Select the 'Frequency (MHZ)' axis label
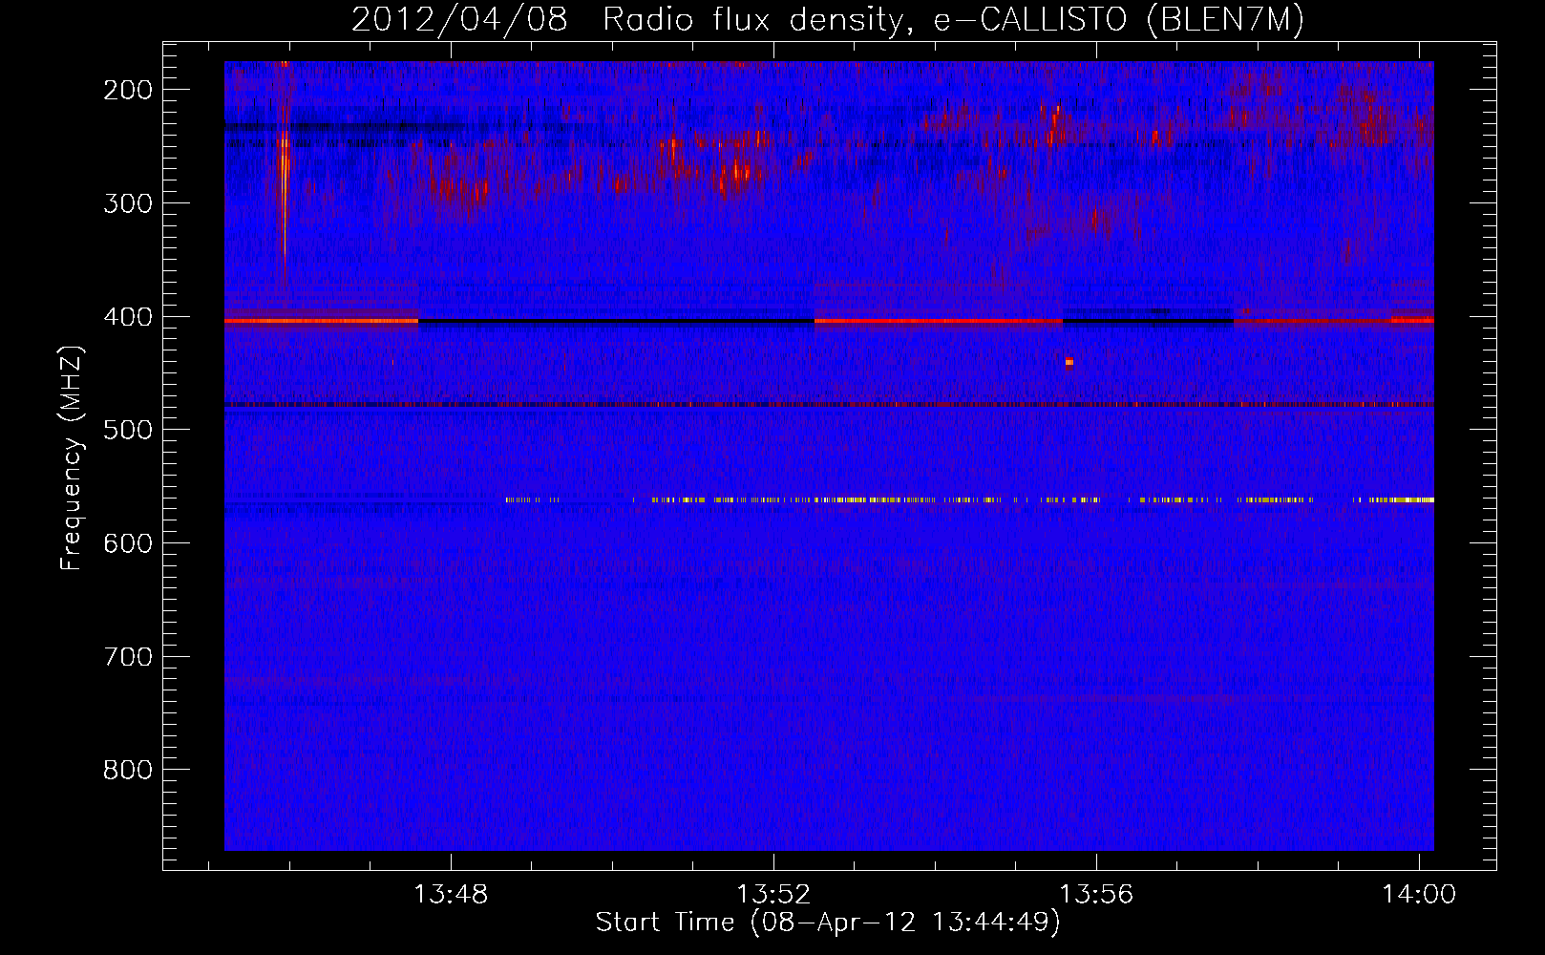The height and width of the screenshot is (955, 1545). [72, 457]
